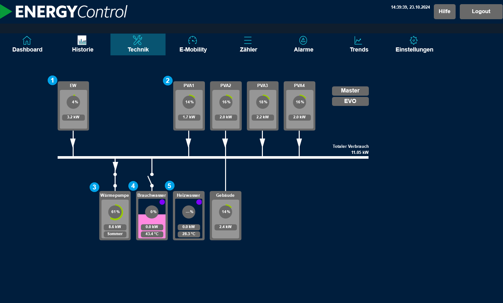Image resolution: width=503 pixels, height=303 pixels.
Task: Click the Wärmepumpe 8.6 kW value
Action: pyautogui.click(x=115, y=227)
